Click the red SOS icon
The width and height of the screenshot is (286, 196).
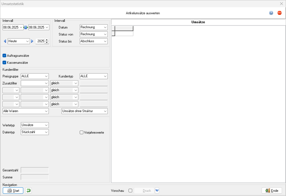pos(280,13)
